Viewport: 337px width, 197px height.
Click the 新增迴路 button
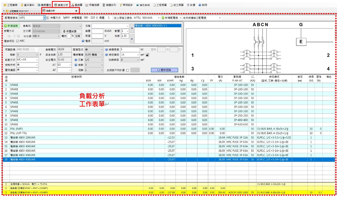[12, 26]
